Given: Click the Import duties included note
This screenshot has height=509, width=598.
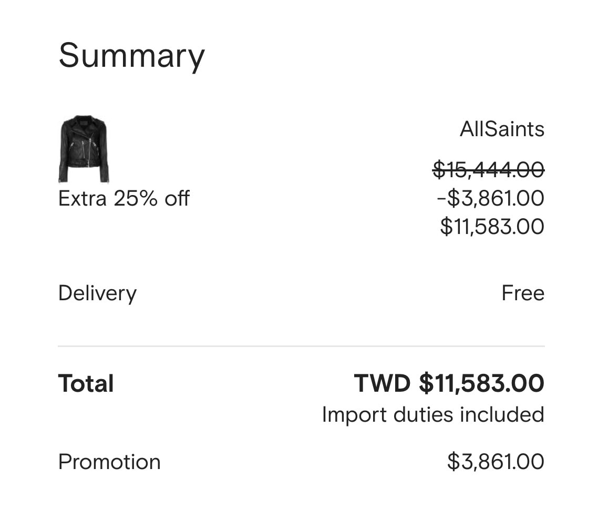Looking at the screenshot, I should (433, 414).
